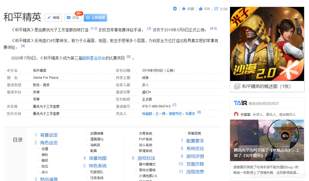Click the 和平精英 overview cover image
309x181 pixels.
[267, 44]
